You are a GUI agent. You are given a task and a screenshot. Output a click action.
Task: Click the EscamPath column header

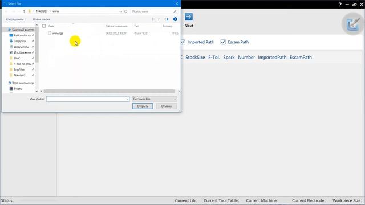click(x=301, y=58)
